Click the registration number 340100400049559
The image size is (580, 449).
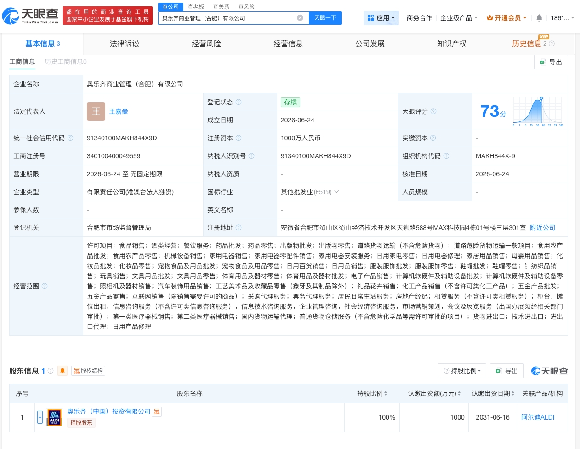[114, 156]
